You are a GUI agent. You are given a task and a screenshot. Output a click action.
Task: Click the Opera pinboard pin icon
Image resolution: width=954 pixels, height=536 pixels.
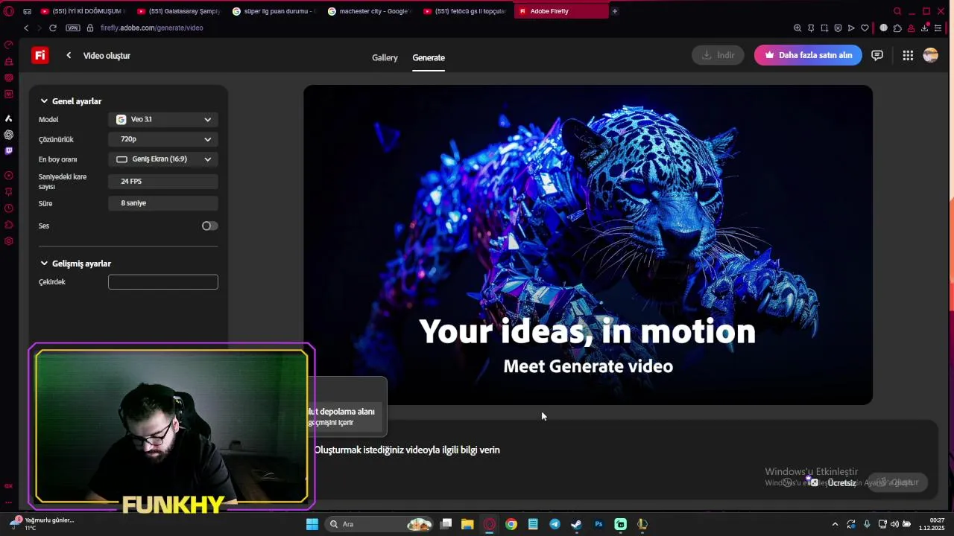click(x=811, y=28)
